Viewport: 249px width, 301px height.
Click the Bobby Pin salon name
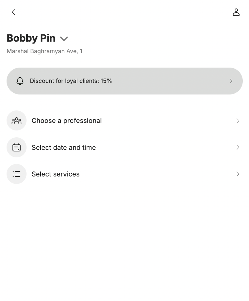31,38
